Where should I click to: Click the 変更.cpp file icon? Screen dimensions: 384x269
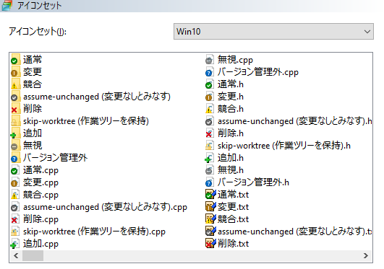coord(15,182)
